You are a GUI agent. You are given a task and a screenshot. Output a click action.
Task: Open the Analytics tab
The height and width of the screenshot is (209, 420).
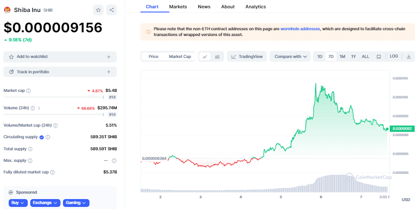pos(256,7)
